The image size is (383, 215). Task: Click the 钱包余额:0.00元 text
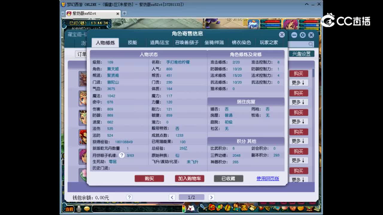point(91,198)
